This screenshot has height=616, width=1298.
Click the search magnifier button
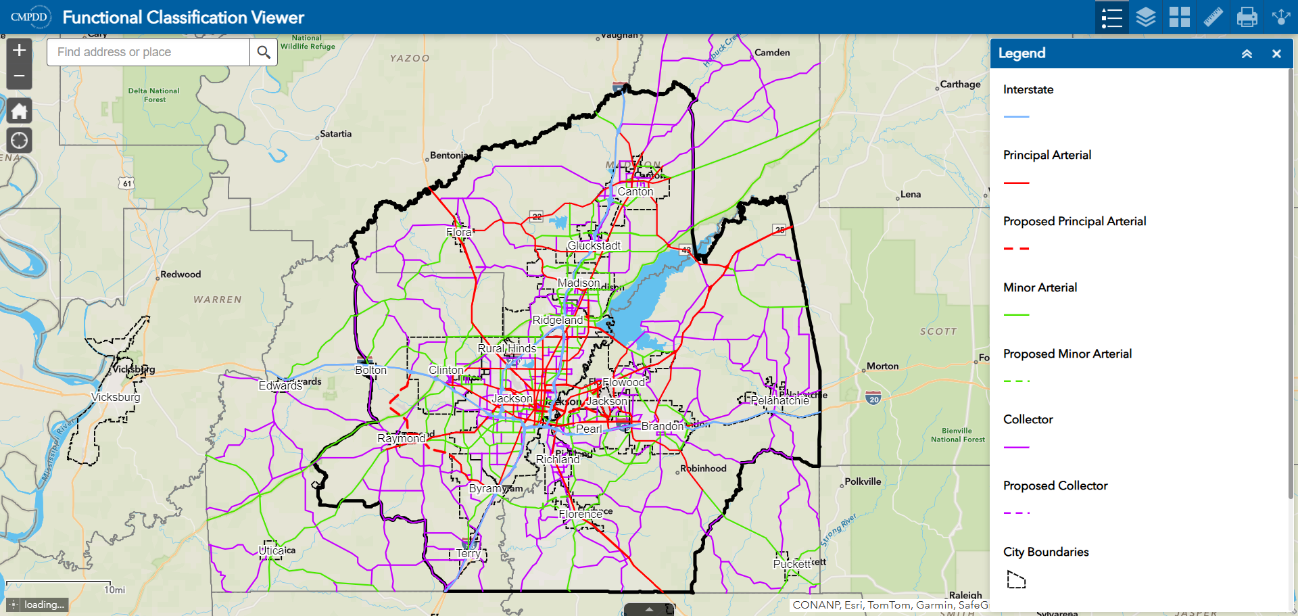click(264, 52)
